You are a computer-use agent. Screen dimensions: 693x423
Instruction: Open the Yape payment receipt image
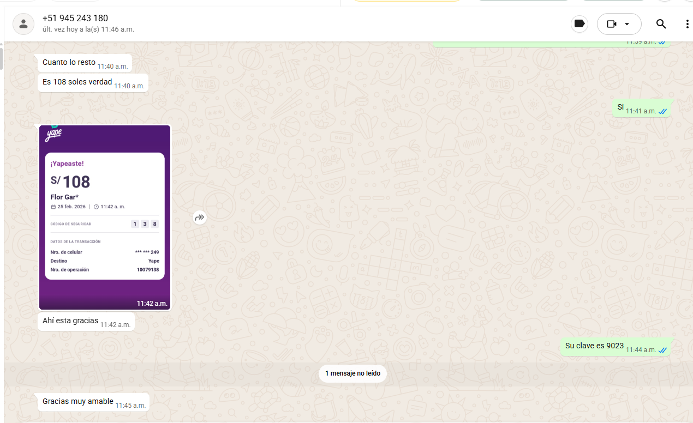click(105, 217)
